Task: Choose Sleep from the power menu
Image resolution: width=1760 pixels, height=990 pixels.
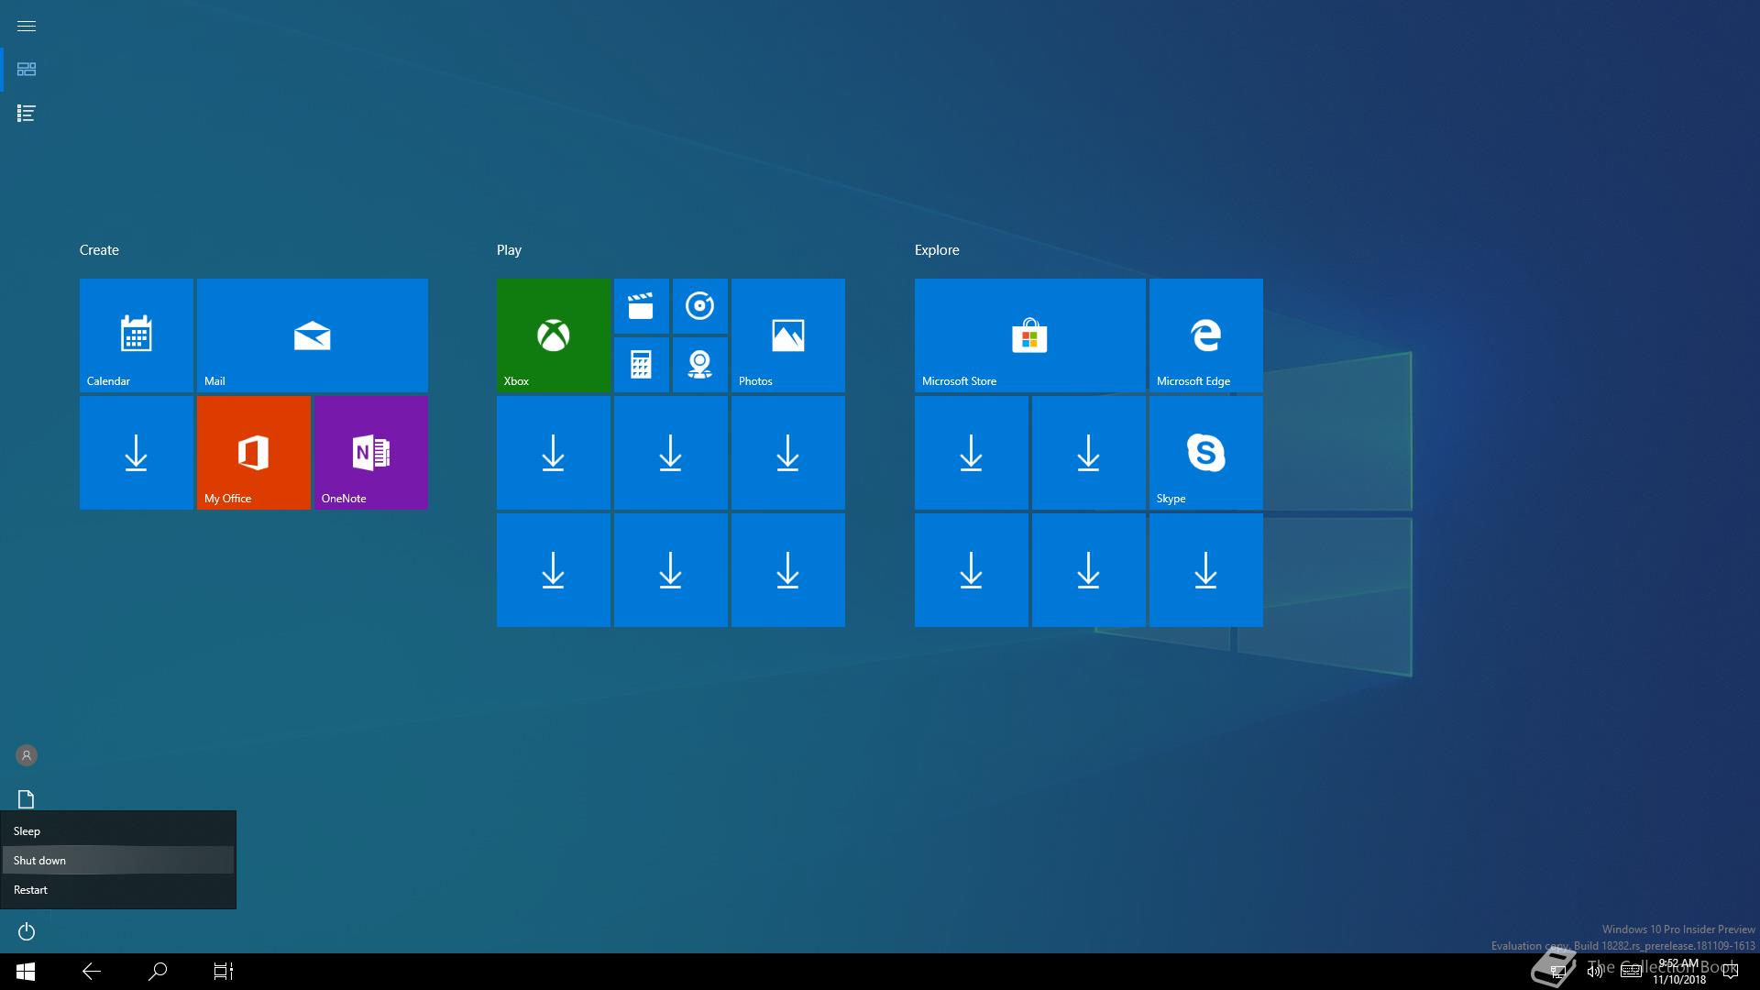Action: coord(118,830)
